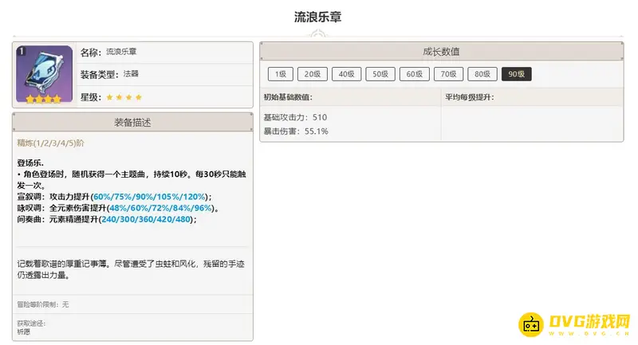Select the 60级 level button
This screenshot has width=638, height=345.
(x=414, y=74)
